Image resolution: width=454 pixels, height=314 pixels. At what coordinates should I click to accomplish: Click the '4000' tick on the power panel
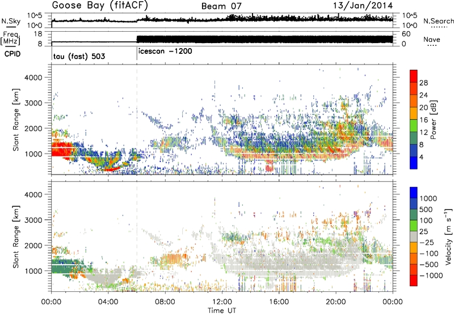coord(33,78)
